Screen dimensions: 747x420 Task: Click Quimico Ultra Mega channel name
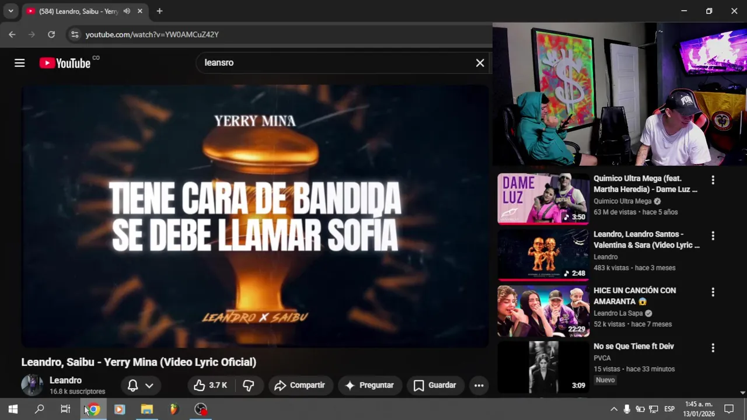click(x=623, y=201)
